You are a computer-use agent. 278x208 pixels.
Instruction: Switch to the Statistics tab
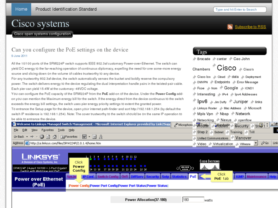[x=179, y=176]
